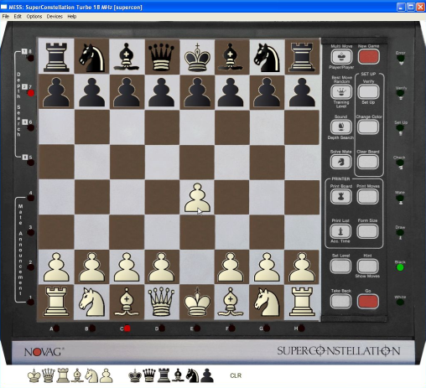Click the black queen on d8
The width and height of the screenshot is (426, 388).
pos(161,56)
